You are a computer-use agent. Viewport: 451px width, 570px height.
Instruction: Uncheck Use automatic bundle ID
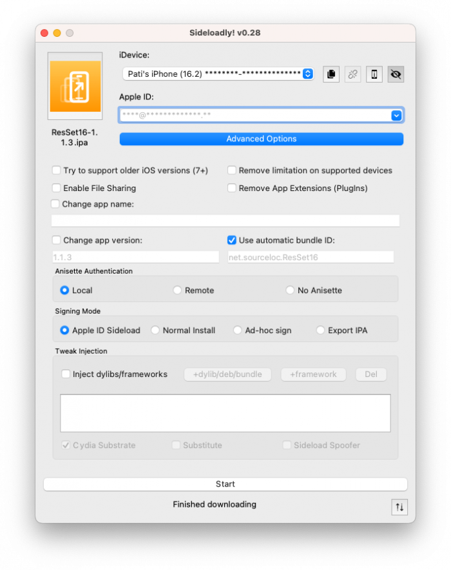(231, 240)
